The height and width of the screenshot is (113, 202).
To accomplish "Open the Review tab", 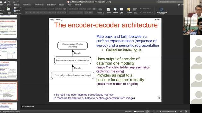I will click(62, 5).
